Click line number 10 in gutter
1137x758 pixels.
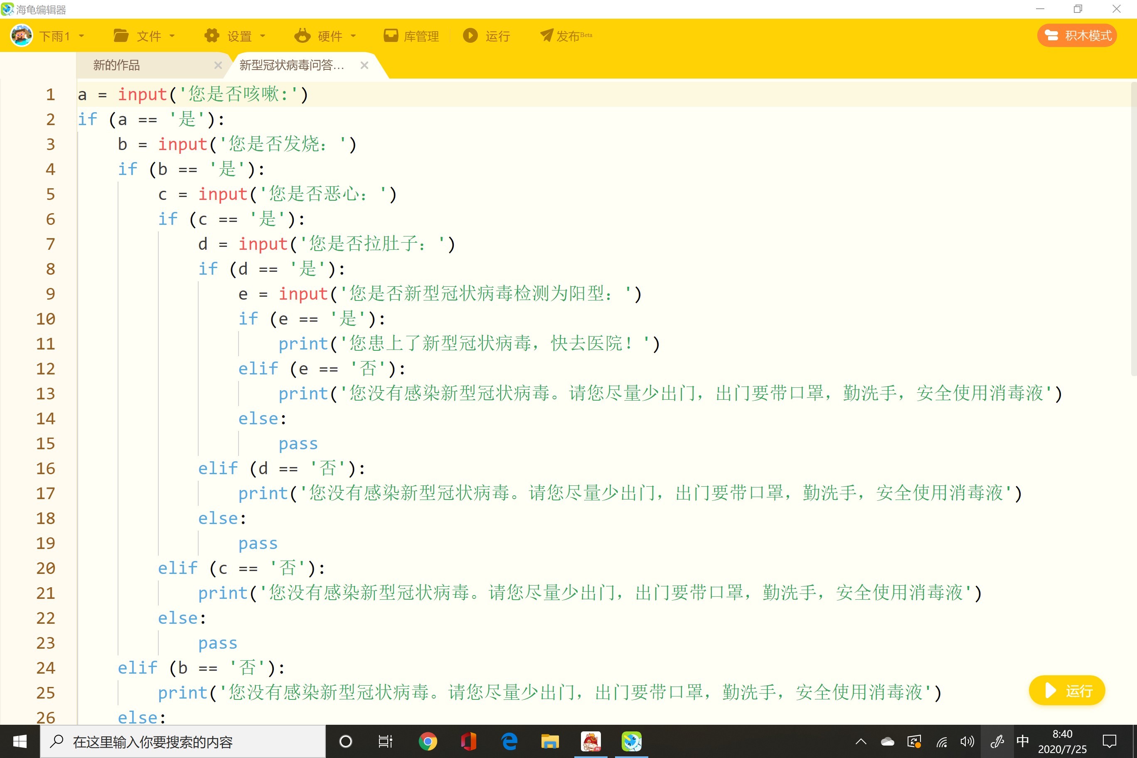pyautogui.click(x=46, y=319)
